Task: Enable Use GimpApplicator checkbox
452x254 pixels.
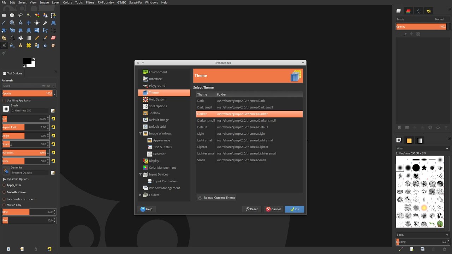Action: [4, 101]
